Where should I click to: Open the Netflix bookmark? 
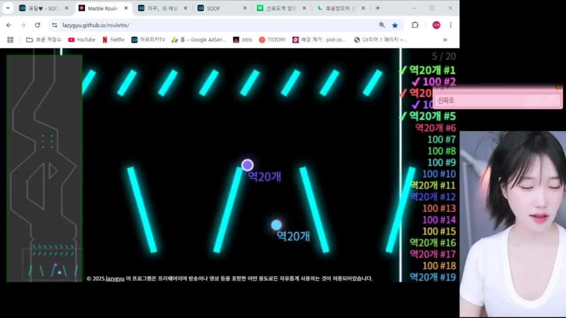point(113,40)
